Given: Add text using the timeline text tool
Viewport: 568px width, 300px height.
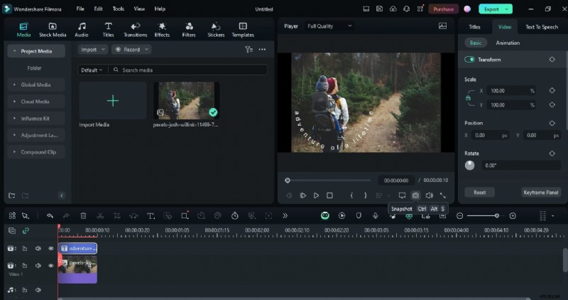Looking at the screenshot, I should [151, 215].
